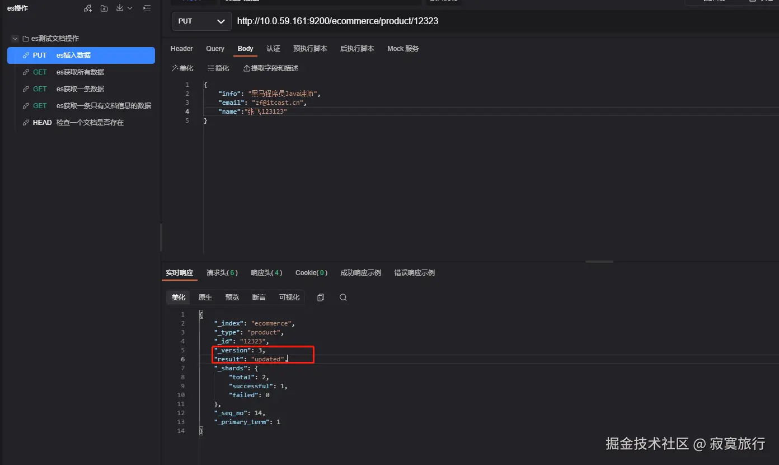
Task: Click the new API icon in sidebar header
Action: tap(88, 8)
